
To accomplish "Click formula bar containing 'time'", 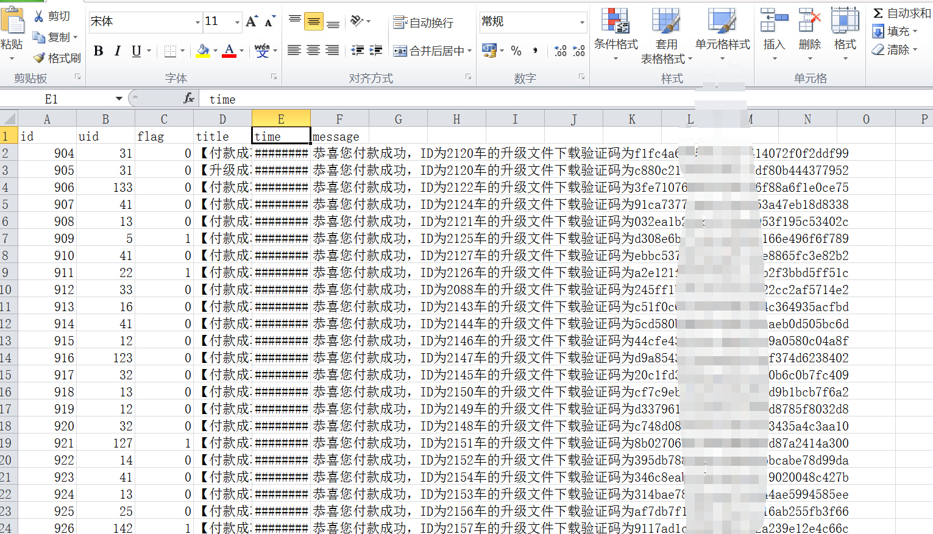I will point(567,99).
